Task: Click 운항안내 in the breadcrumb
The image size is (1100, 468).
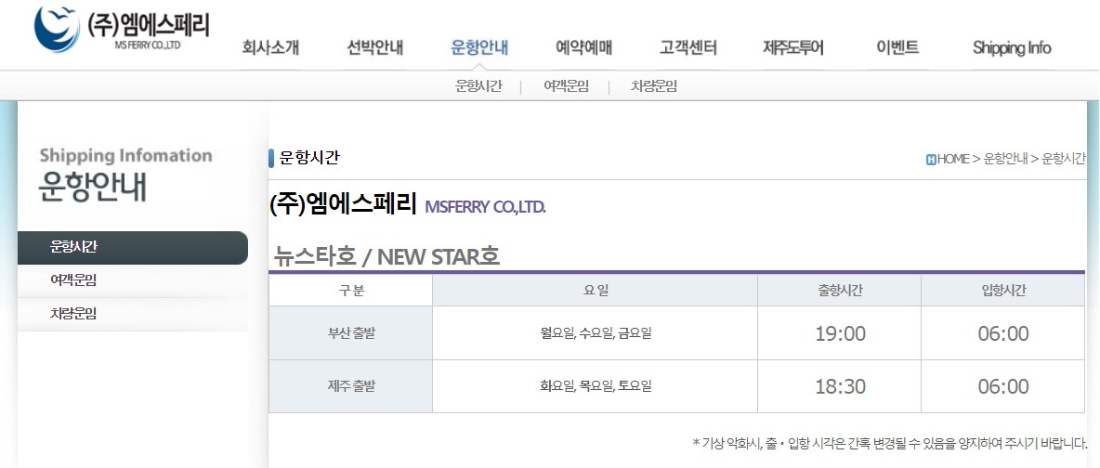Action: coord(1005,160)
